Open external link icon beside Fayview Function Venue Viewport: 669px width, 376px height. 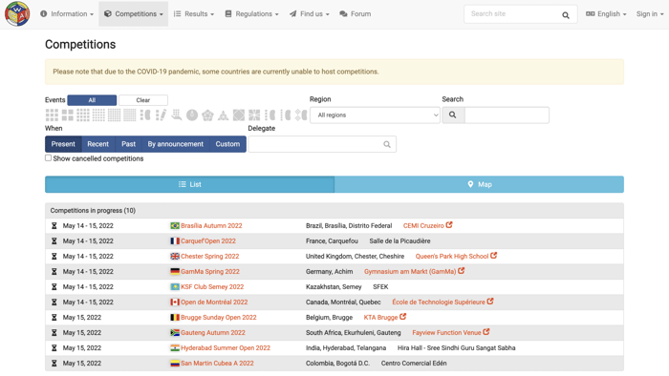pyautogui.click(x=486, y=332)
